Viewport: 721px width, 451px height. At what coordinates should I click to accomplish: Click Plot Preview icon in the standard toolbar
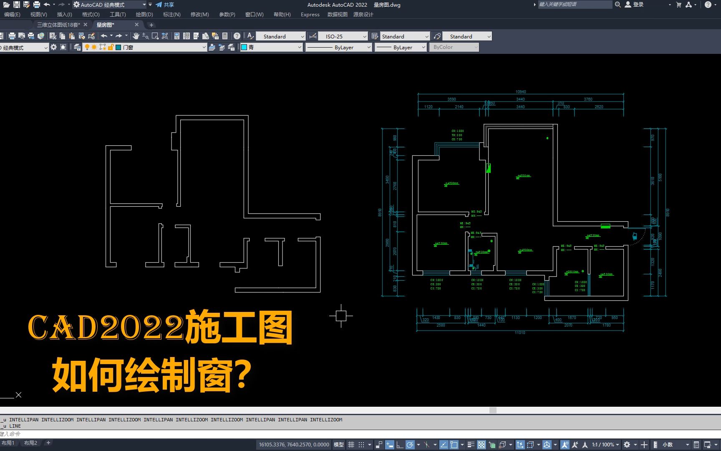click(x=22, y=36)
